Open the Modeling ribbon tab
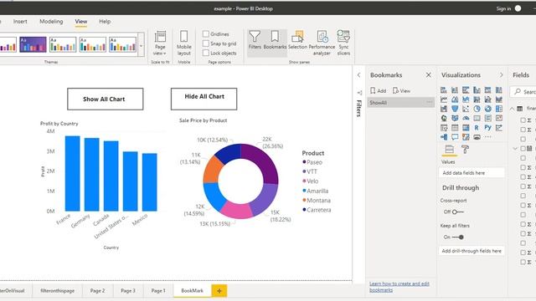Screen dimensions: 536x301 click(51, 22)
